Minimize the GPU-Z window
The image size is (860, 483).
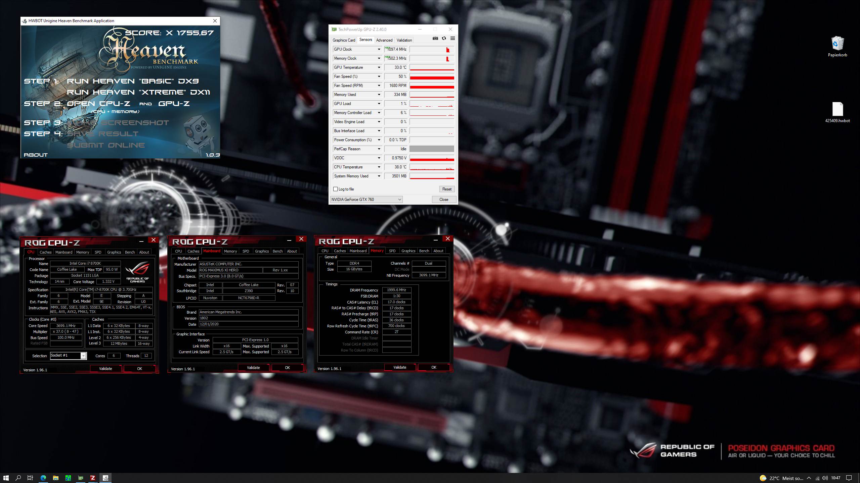(420, 29)
